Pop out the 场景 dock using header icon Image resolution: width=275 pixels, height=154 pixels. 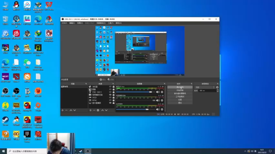tap(86, 84)
